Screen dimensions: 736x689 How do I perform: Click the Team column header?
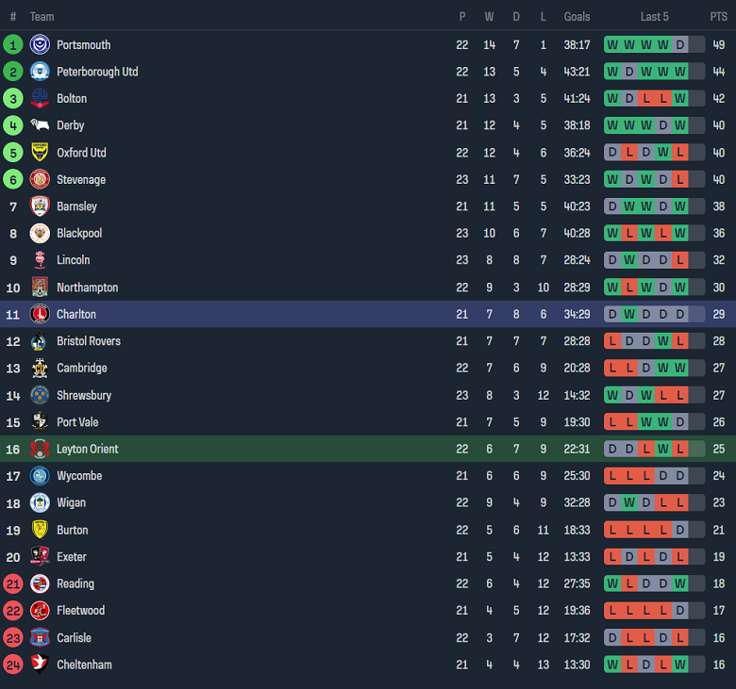pyautogui.click(x=42, y=17)
